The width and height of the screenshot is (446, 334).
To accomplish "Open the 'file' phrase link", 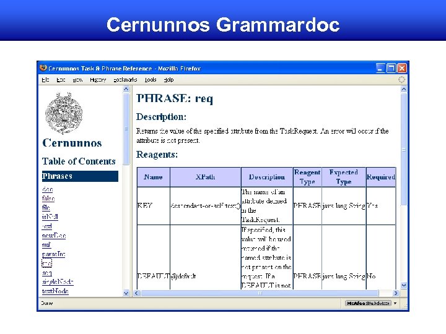I will click(x=46, y=208).
